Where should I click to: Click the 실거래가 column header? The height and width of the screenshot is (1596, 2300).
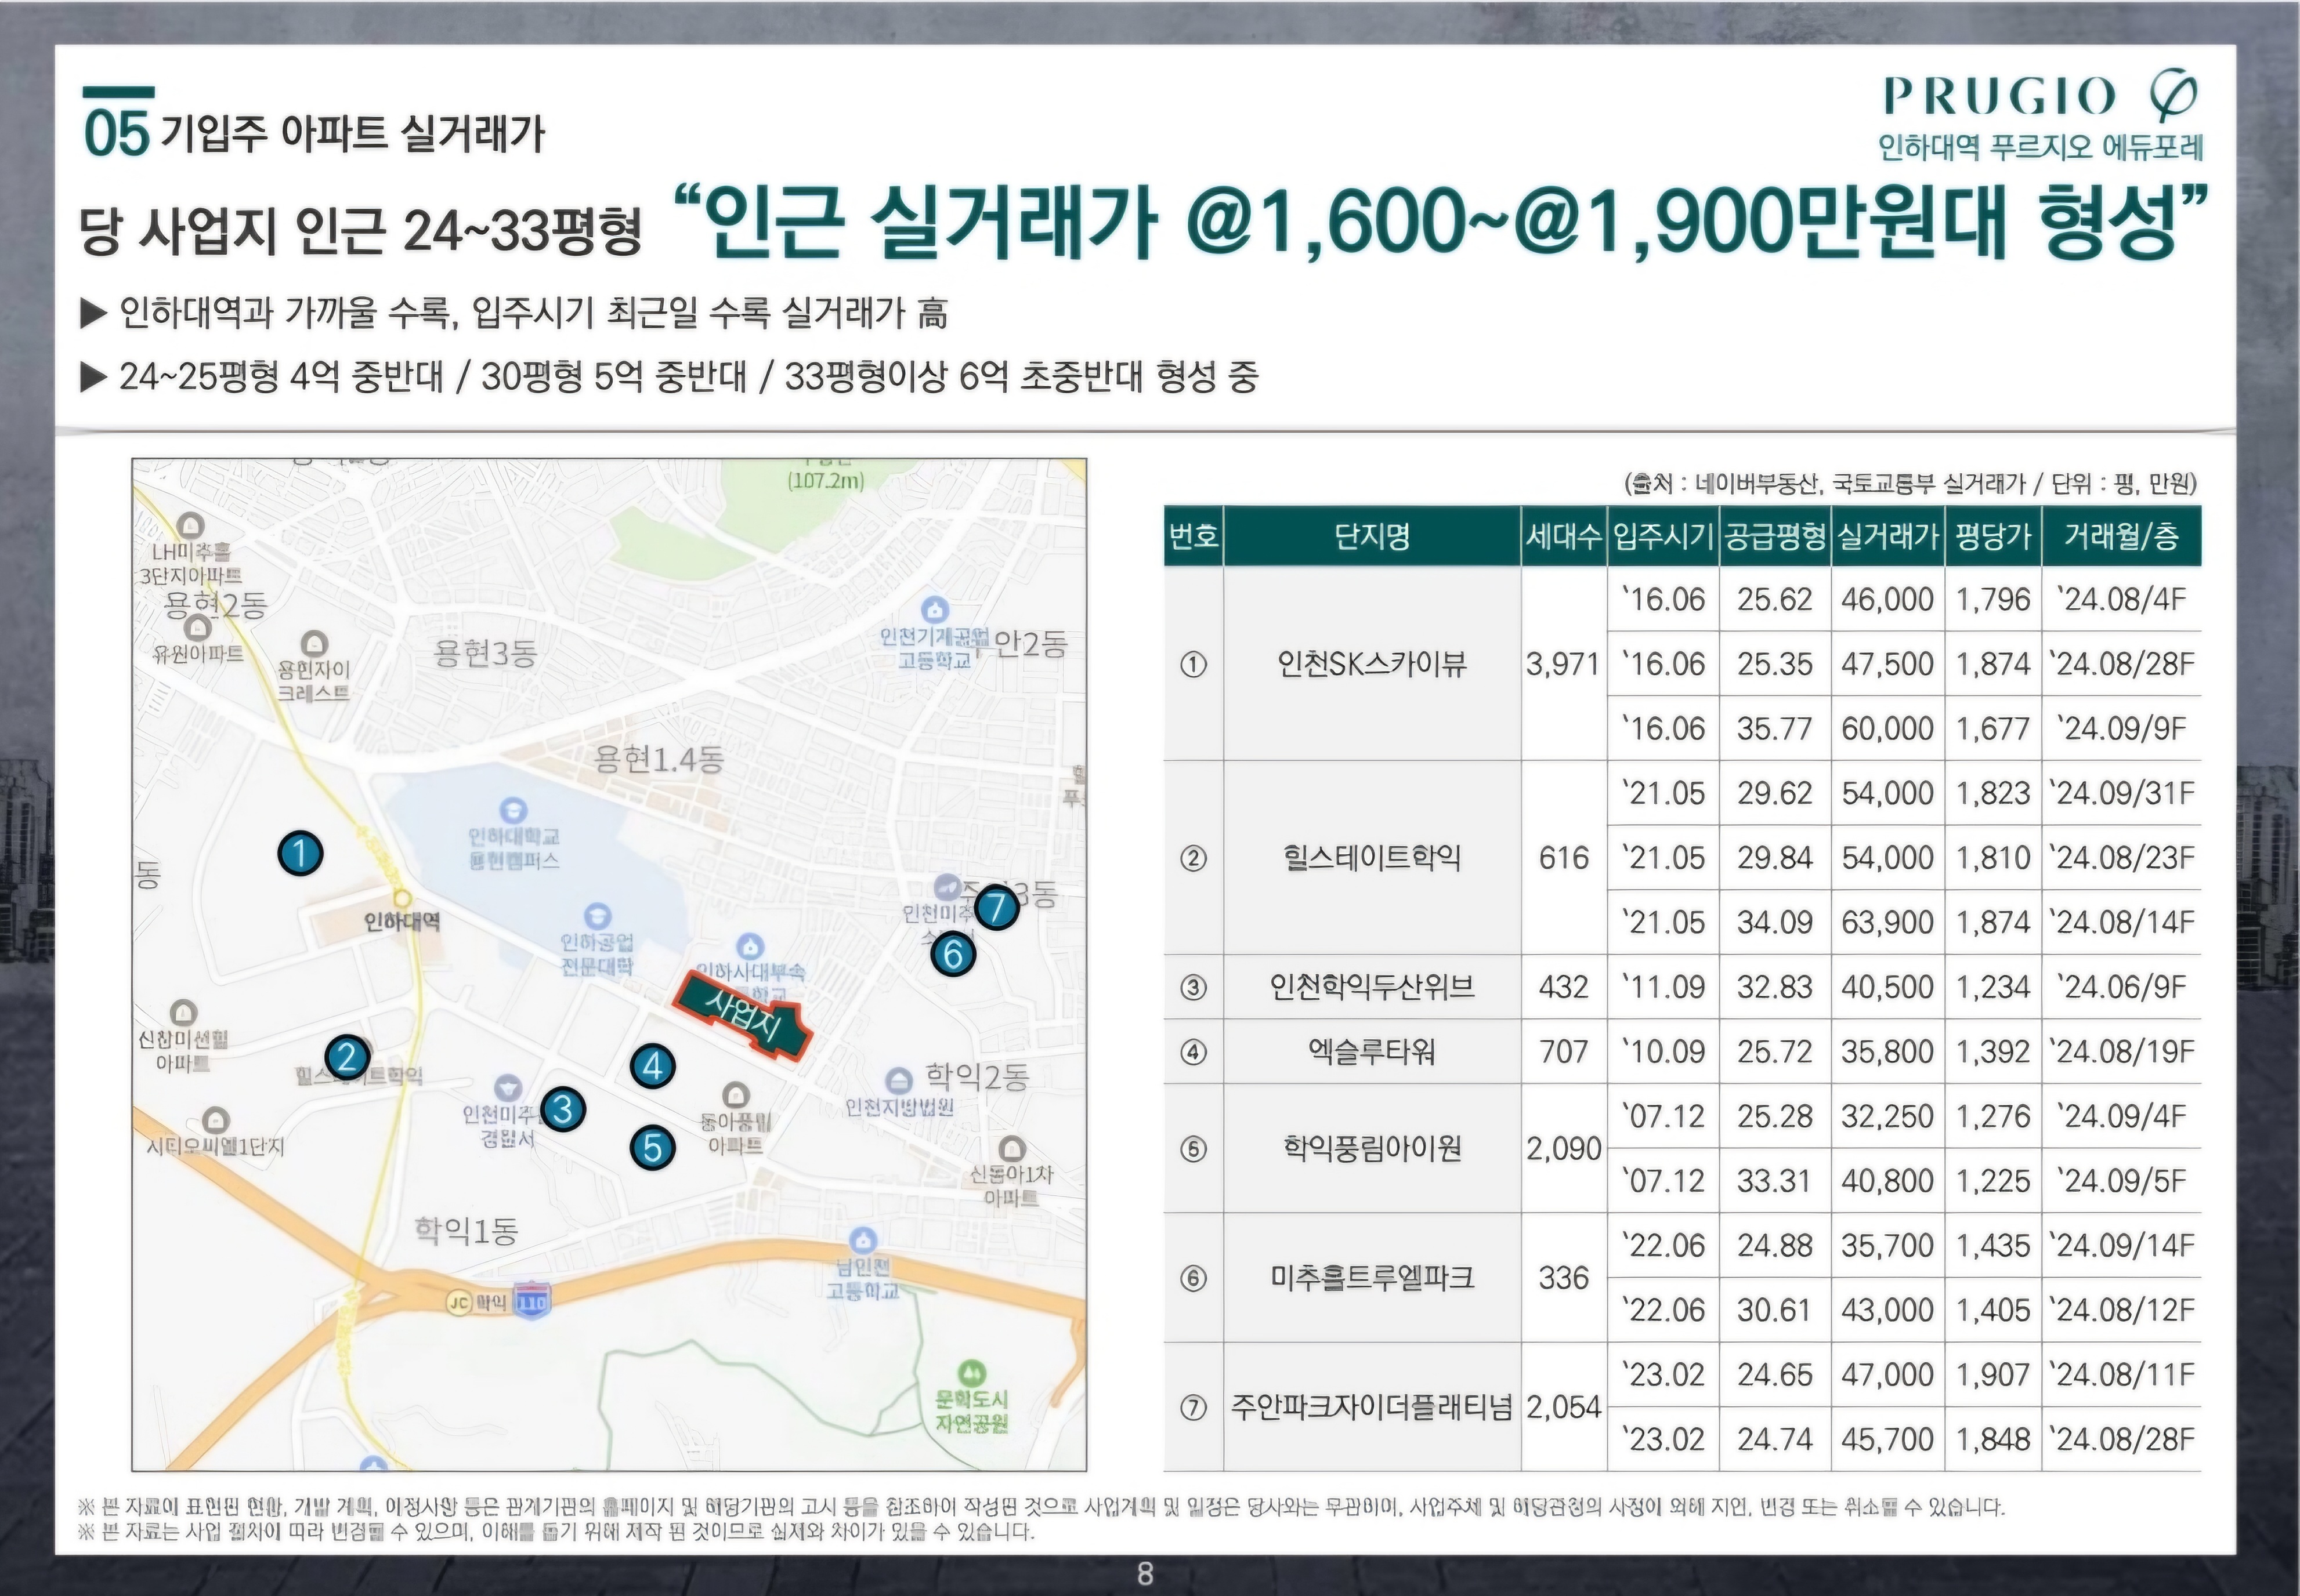[1888, 537]
